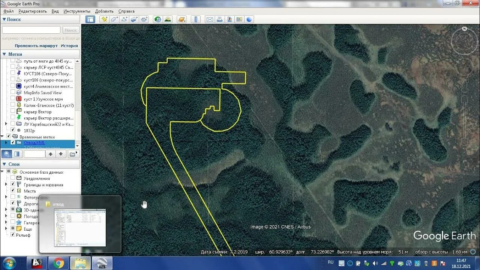The image size is (480, 270).
Task: Click the Print toolbar icon
Action: click(x=219, y=19)
